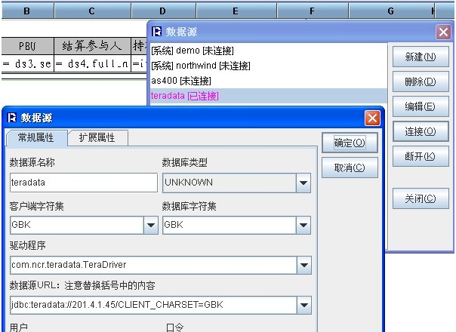Open the 数据库类型 UNKNOWN dropdown
Image resolution: width=456 pixels, height=332 pixels.
coord(303,183)
